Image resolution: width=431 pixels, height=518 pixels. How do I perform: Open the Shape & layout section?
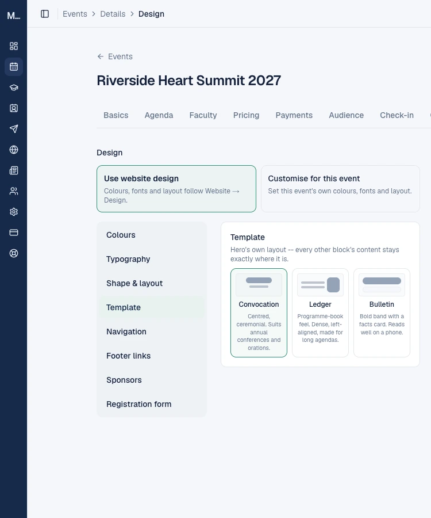click(152, 283)
